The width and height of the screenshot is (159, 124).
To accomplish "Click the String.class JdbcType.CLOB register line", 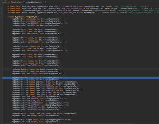I will click(x=44, y=84).
